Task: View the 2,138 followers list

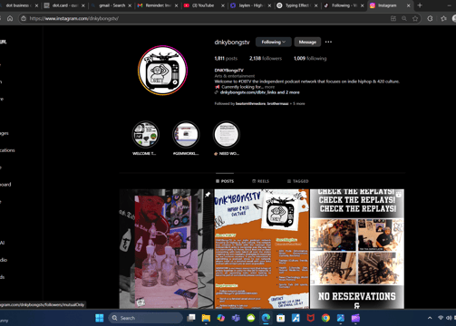Action: pyautogui.click(x=266, y=58)
